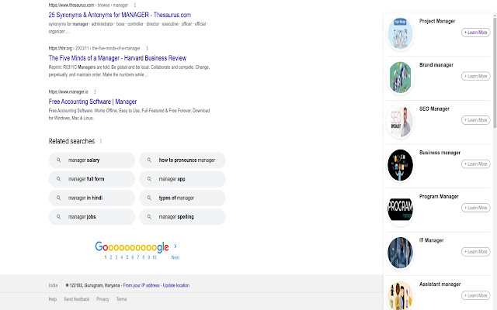The width and height of the screenshot is (497, 310).
Task: Click the next-page chevron beside Google logo
Action: (x=176, y=246)
